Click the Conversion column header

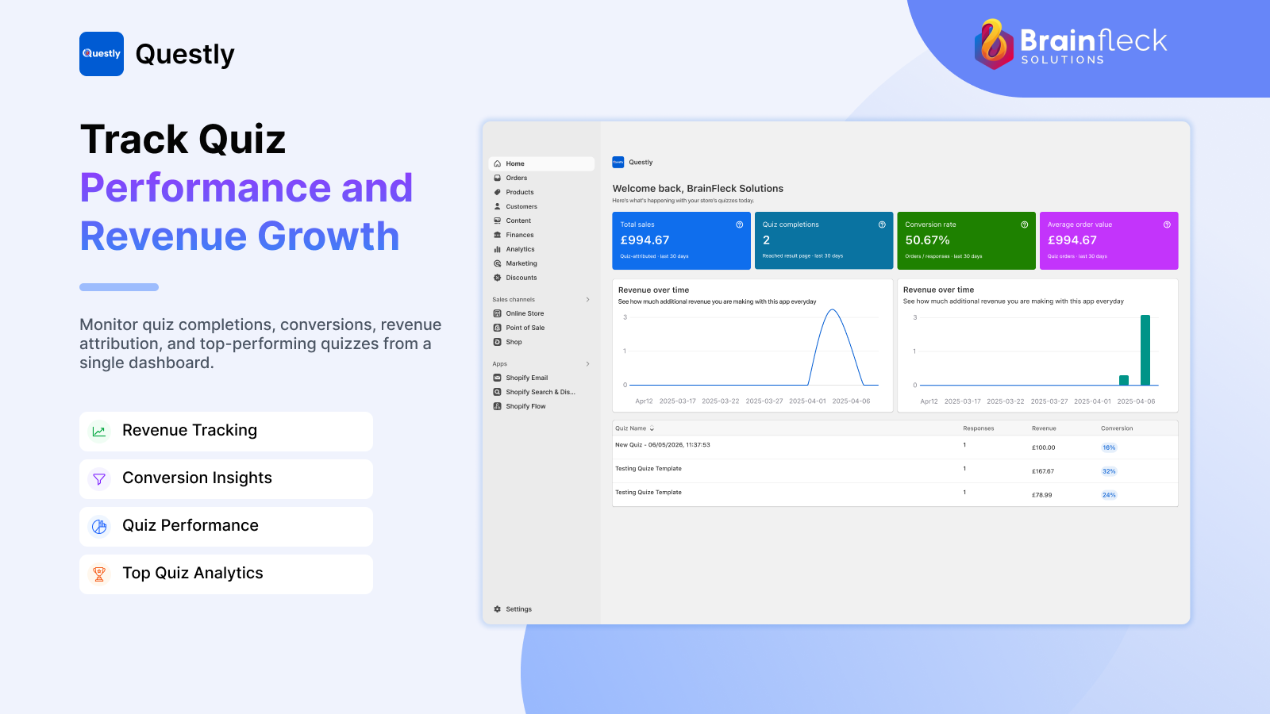pos(1117,428)
